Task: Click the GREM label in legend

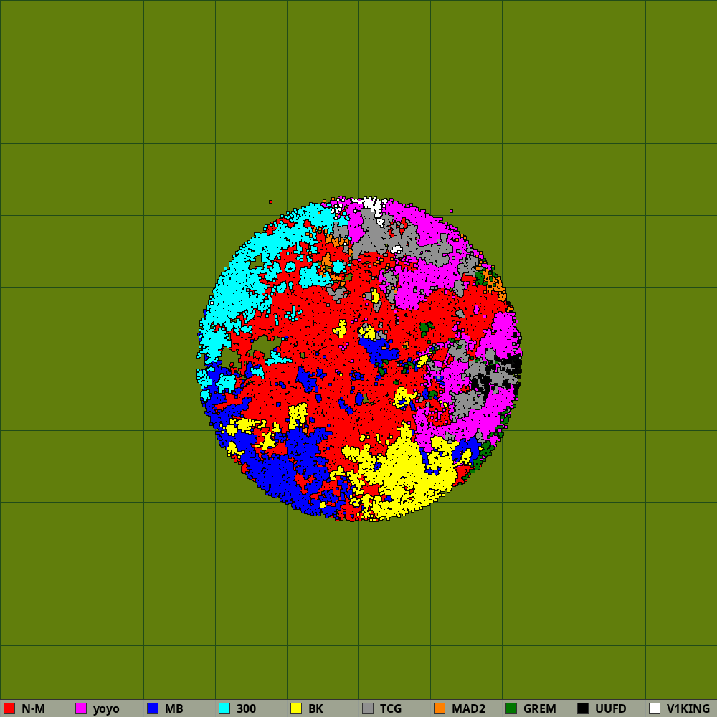Action: [539, 708]
